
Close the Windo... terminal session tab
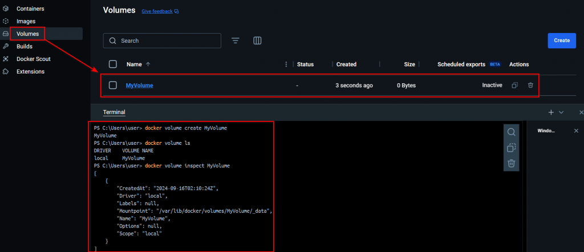click(x=576, y=131)
